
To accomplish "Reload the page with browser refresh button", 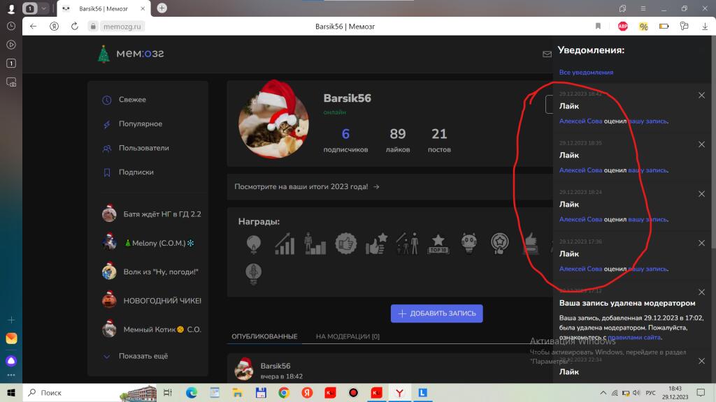I will tap(74, 27).
